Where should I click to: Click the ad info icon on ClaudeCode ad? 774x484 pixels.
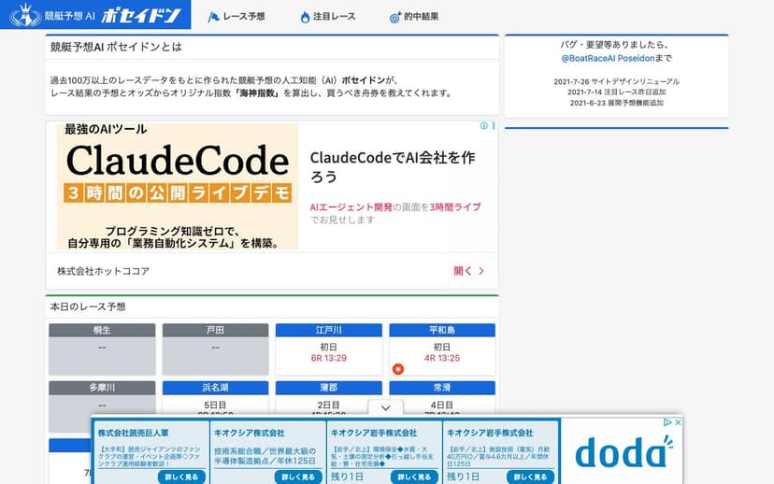[x=484, y=126]
